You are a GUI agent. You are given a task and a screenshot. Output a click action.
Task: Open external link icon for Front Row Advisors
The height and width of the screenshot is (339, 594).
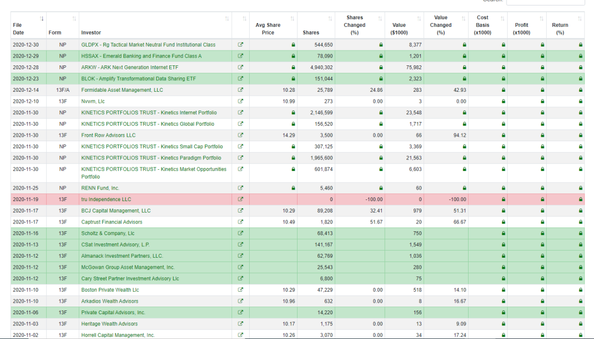pos(240,135)
